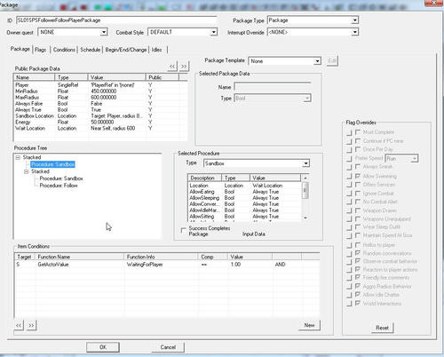Viewport: 444px width, 357px height.
Task: Click the next arrow below Item Conditions
Action: click(x=31, y=325)
